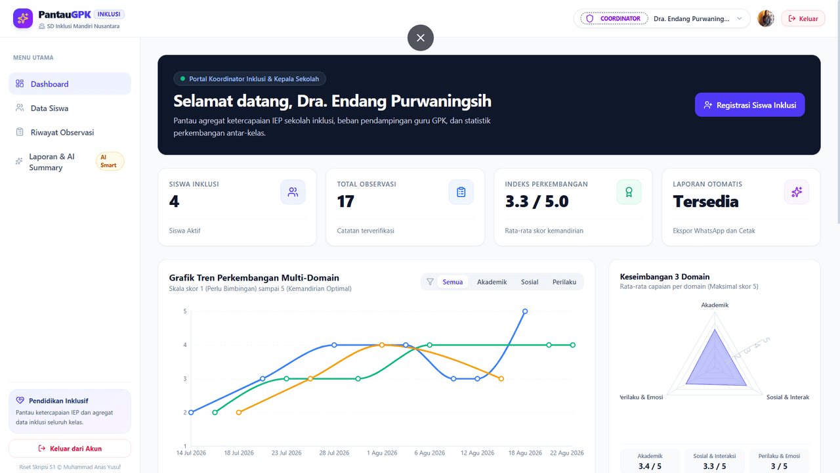This screenshot has width=840, height=473.
Task: Open Laporan & AI Summary page
Action: (x=70, y=162)
